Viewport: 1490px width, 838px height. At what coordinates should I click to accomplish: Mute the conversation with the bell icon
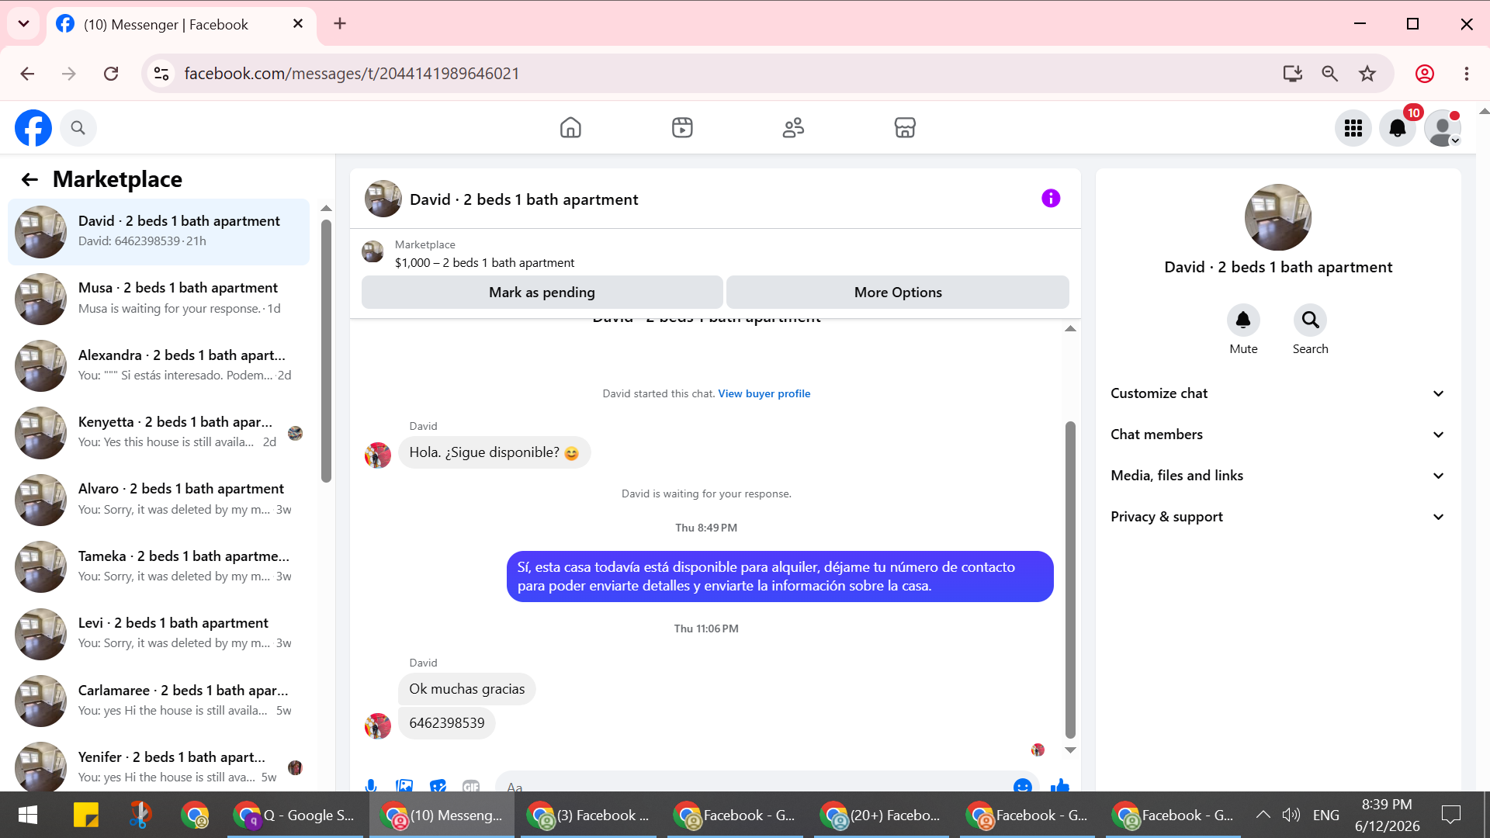[1243, 320]
